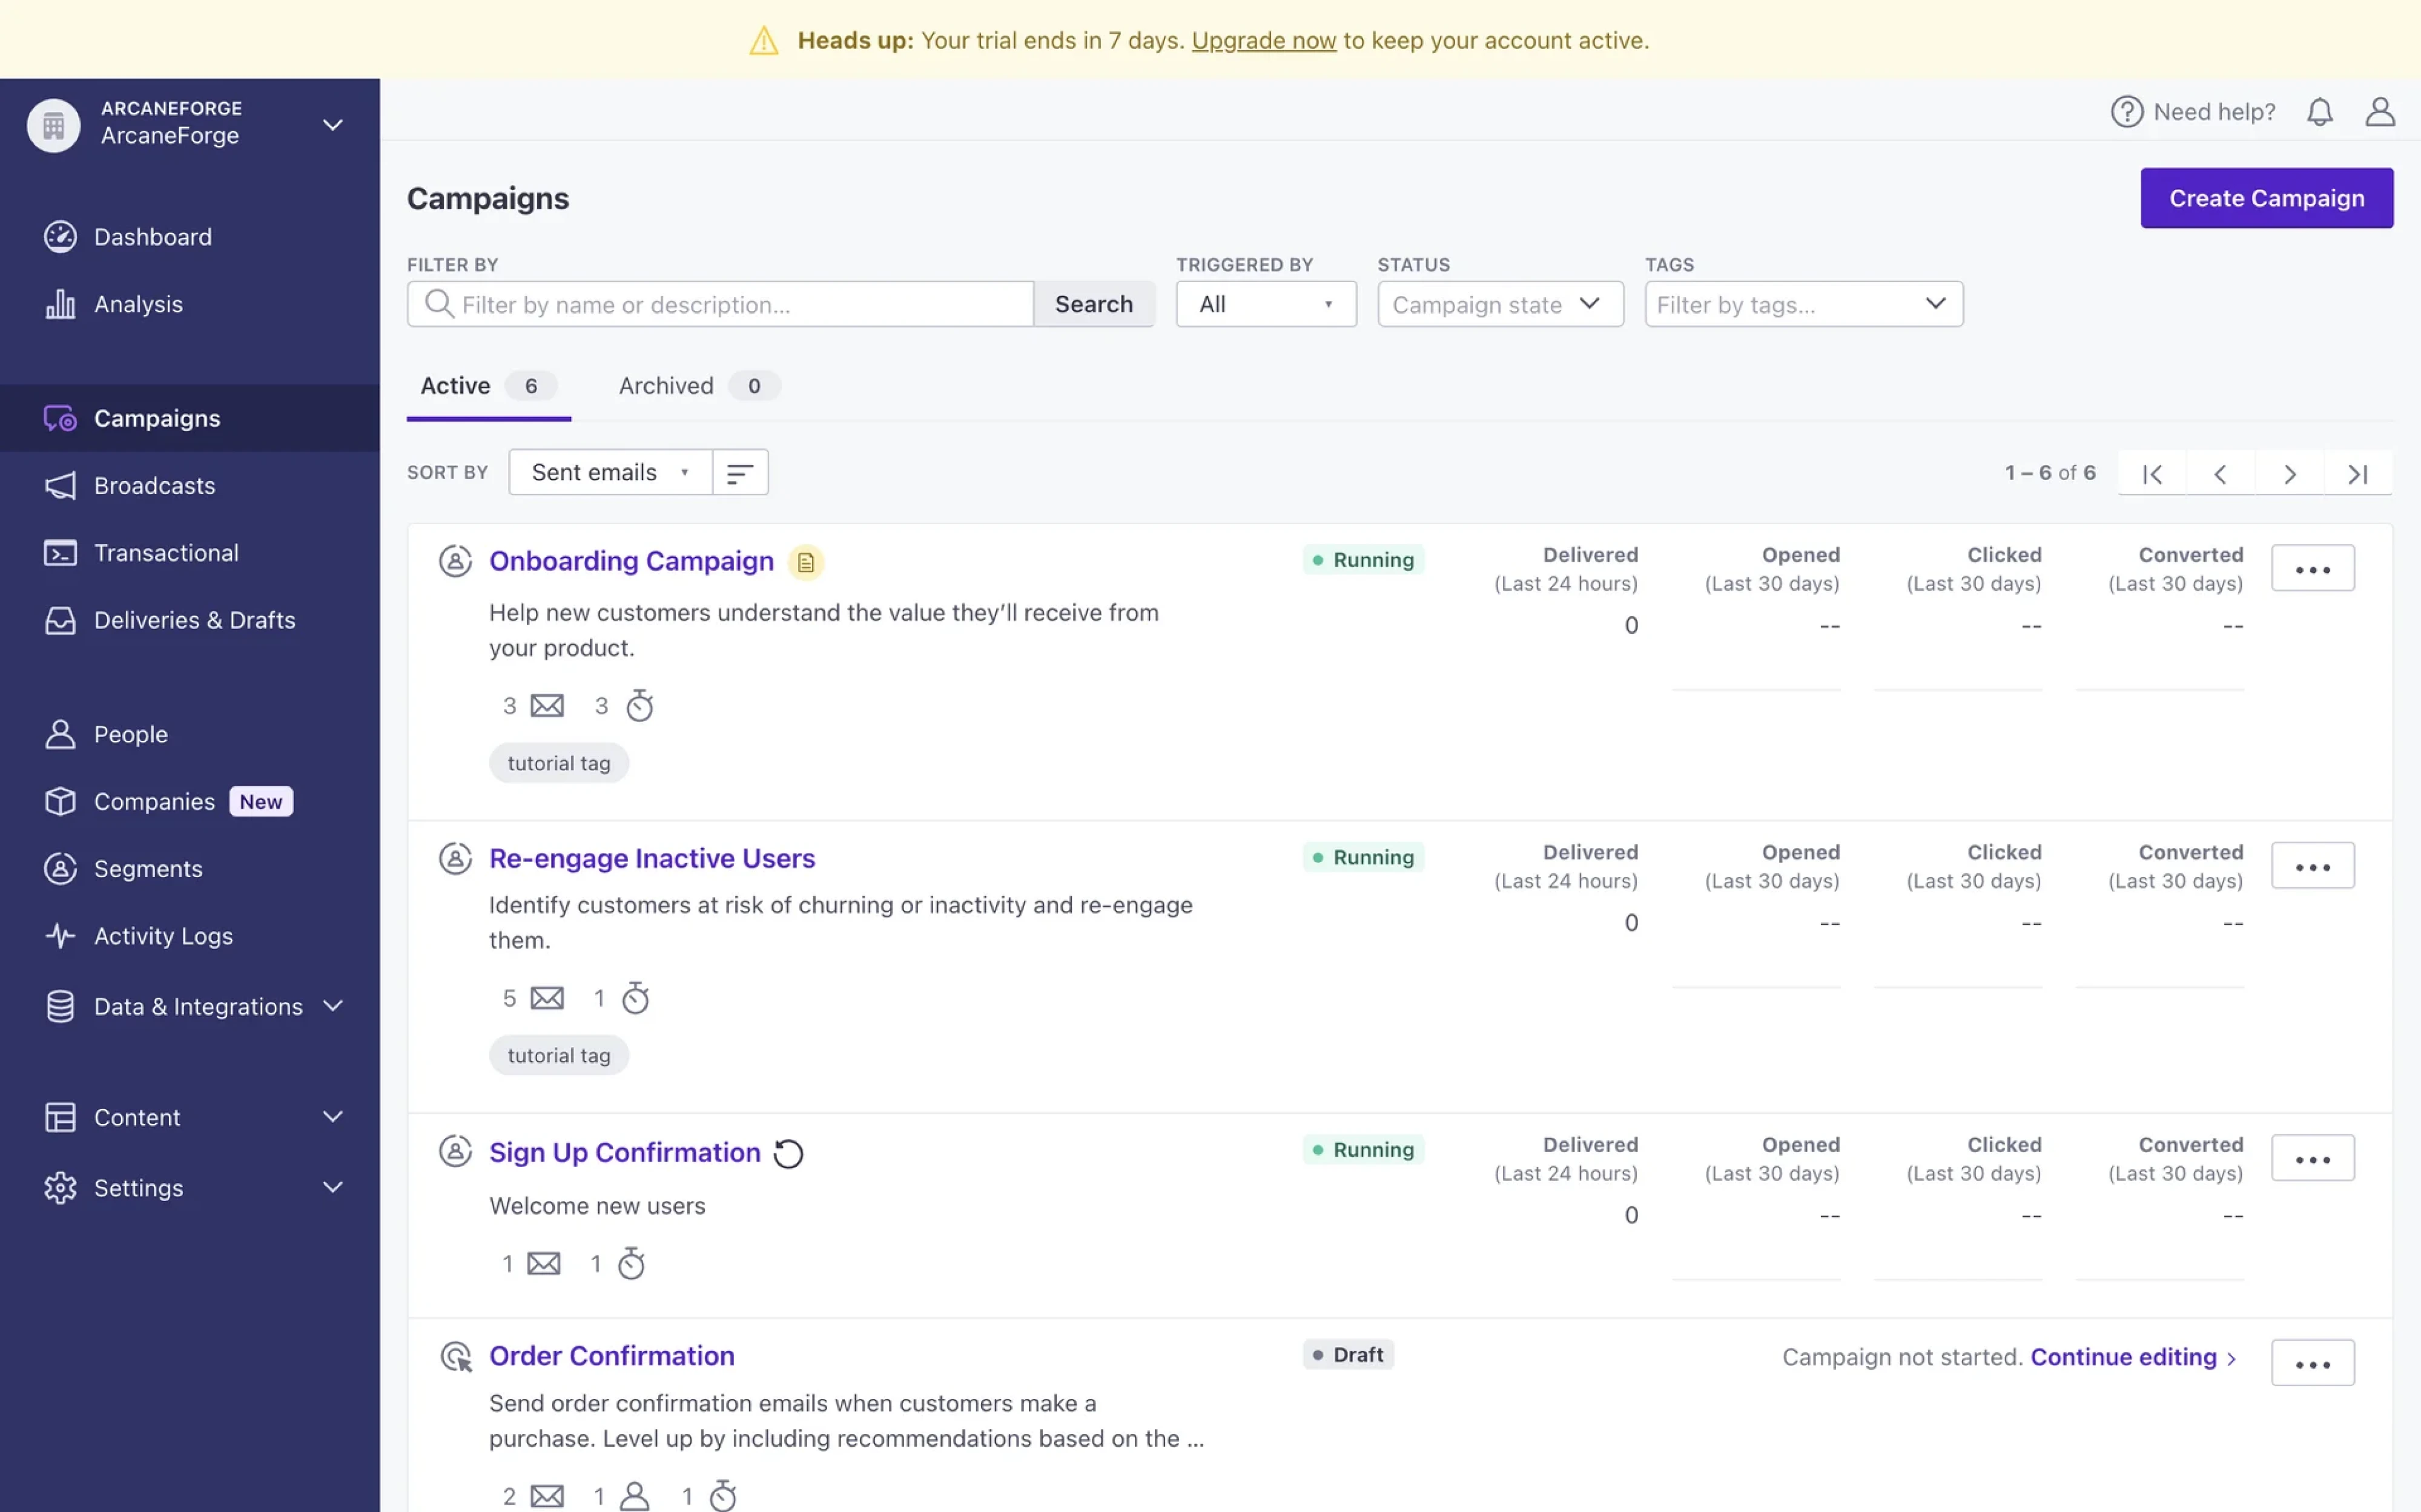Click Continue editing for Order Confirmation
Viewport: 2421px width, 1512px height.
2132,1357
